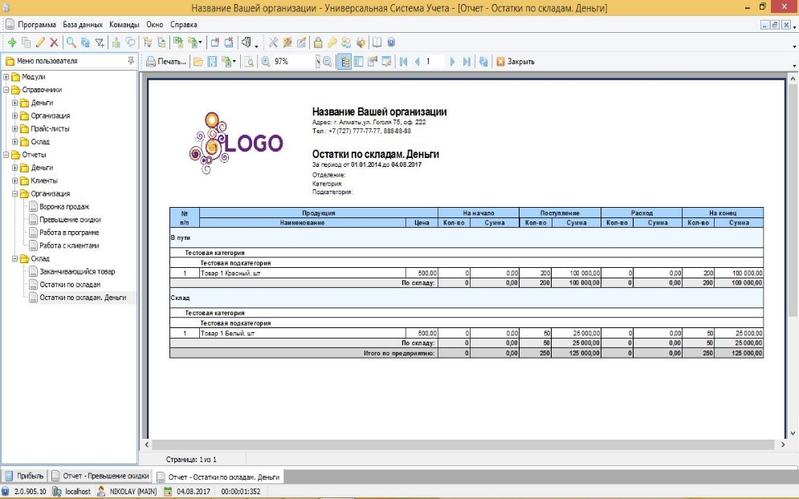Add a new record with the green plus icon

click(x=12, y=43)
